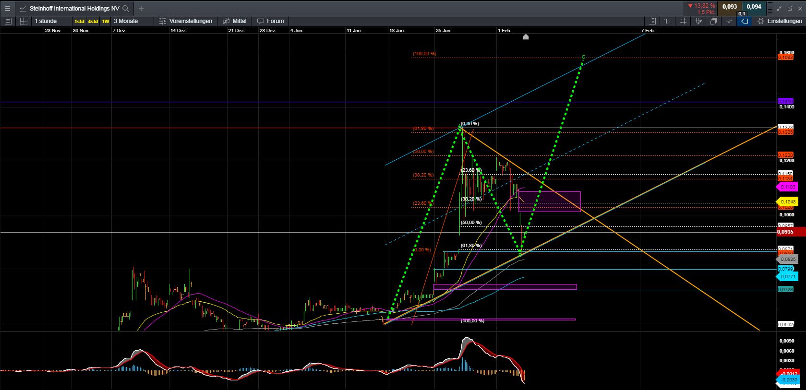Select the Steinhoff International Holdings NV tab
This screenshot has height=390, width=806.
coord(74,8)
